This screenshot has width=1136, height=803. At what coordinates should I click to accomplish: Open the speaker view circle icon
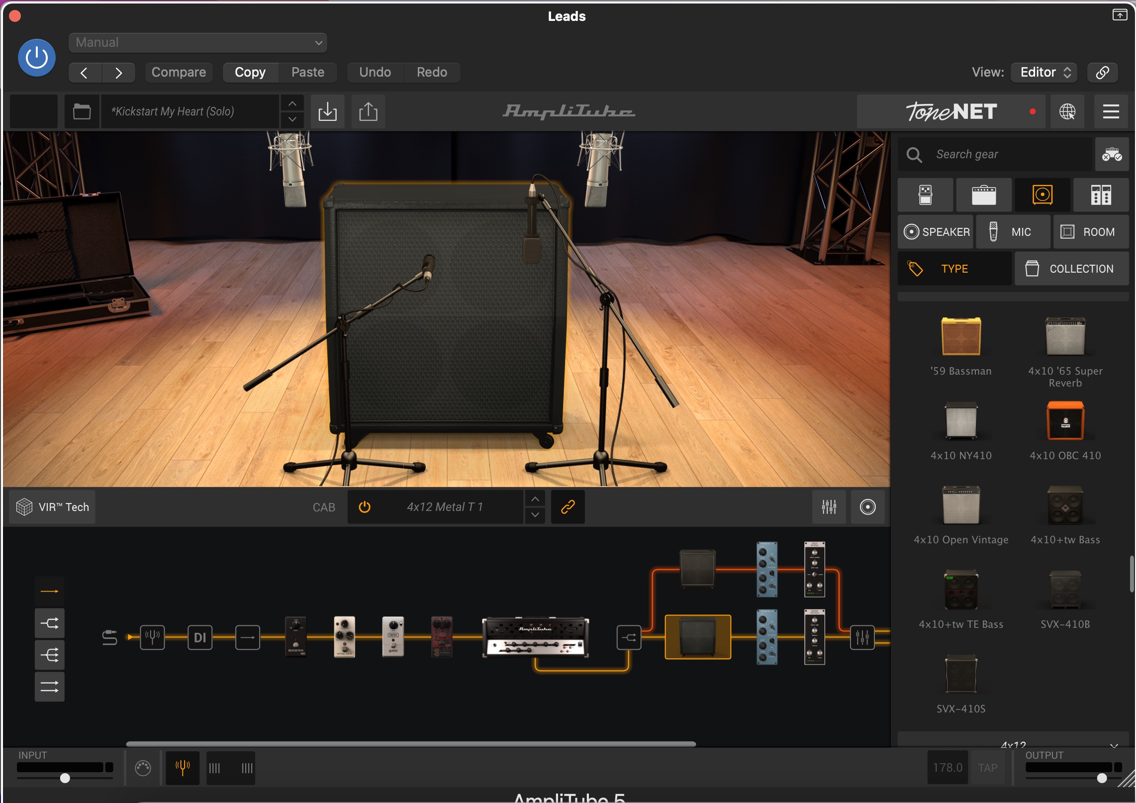pyautogui.click(x=867, y=507)
